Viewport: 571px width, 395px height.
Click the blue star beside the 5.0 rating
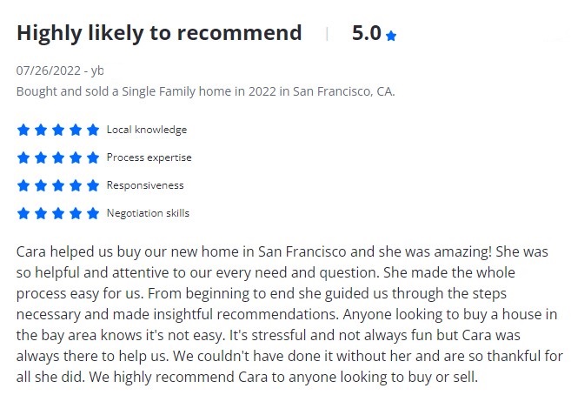[391, 36]
